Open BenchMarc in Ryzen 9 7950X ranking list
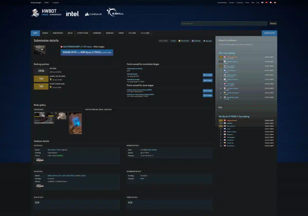Viewport: 308px width, 216px height. click(x=231, y=146)
